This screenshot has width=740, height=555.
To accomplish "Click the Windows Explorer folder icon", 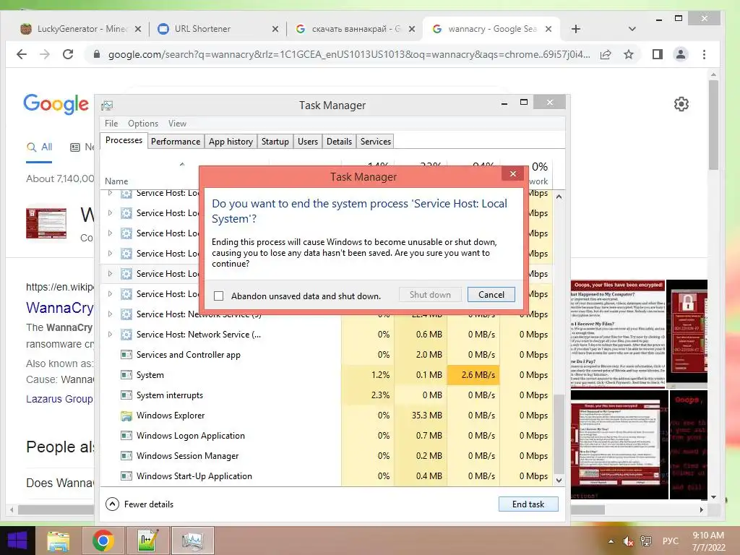I will [126, 416].
